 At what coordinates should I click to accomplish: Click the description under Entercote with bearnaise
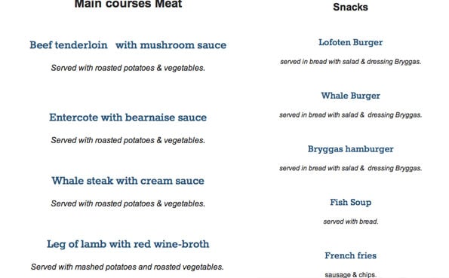[x=128, y=140]
